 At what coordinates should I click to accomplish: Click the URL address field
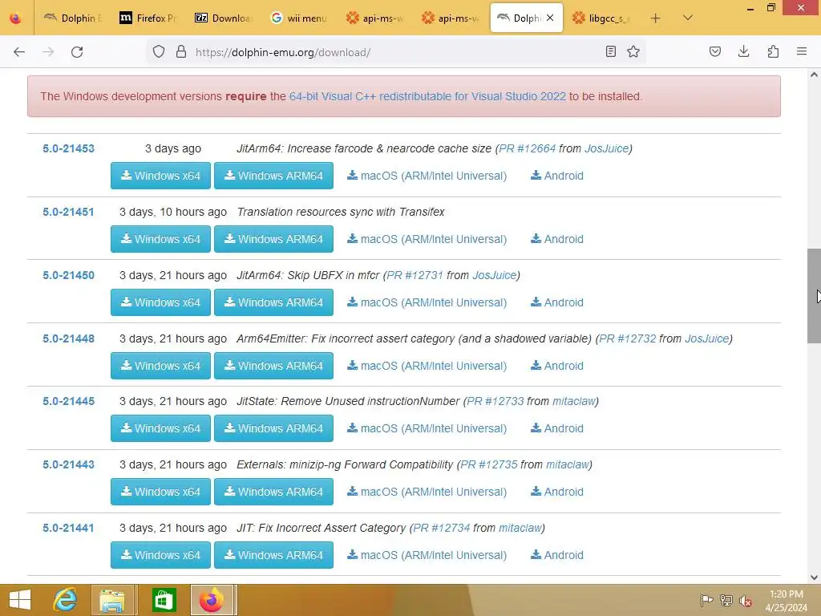click(x=395, y=52)
